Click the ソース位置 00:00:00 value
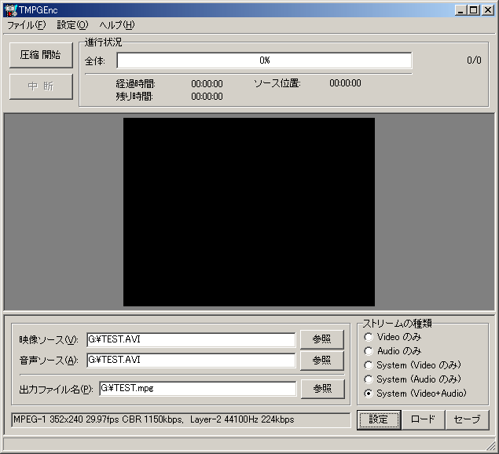This screenshot has width=499, height=454. point(345,83)
